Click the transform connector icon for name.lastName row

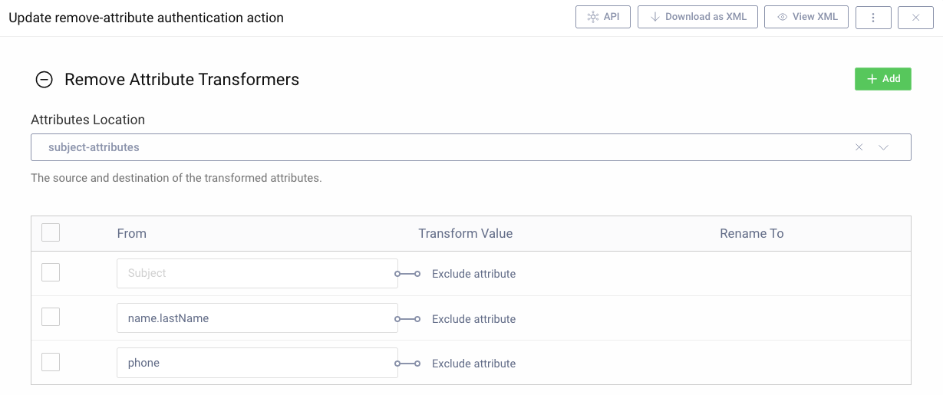click(407, 319)
